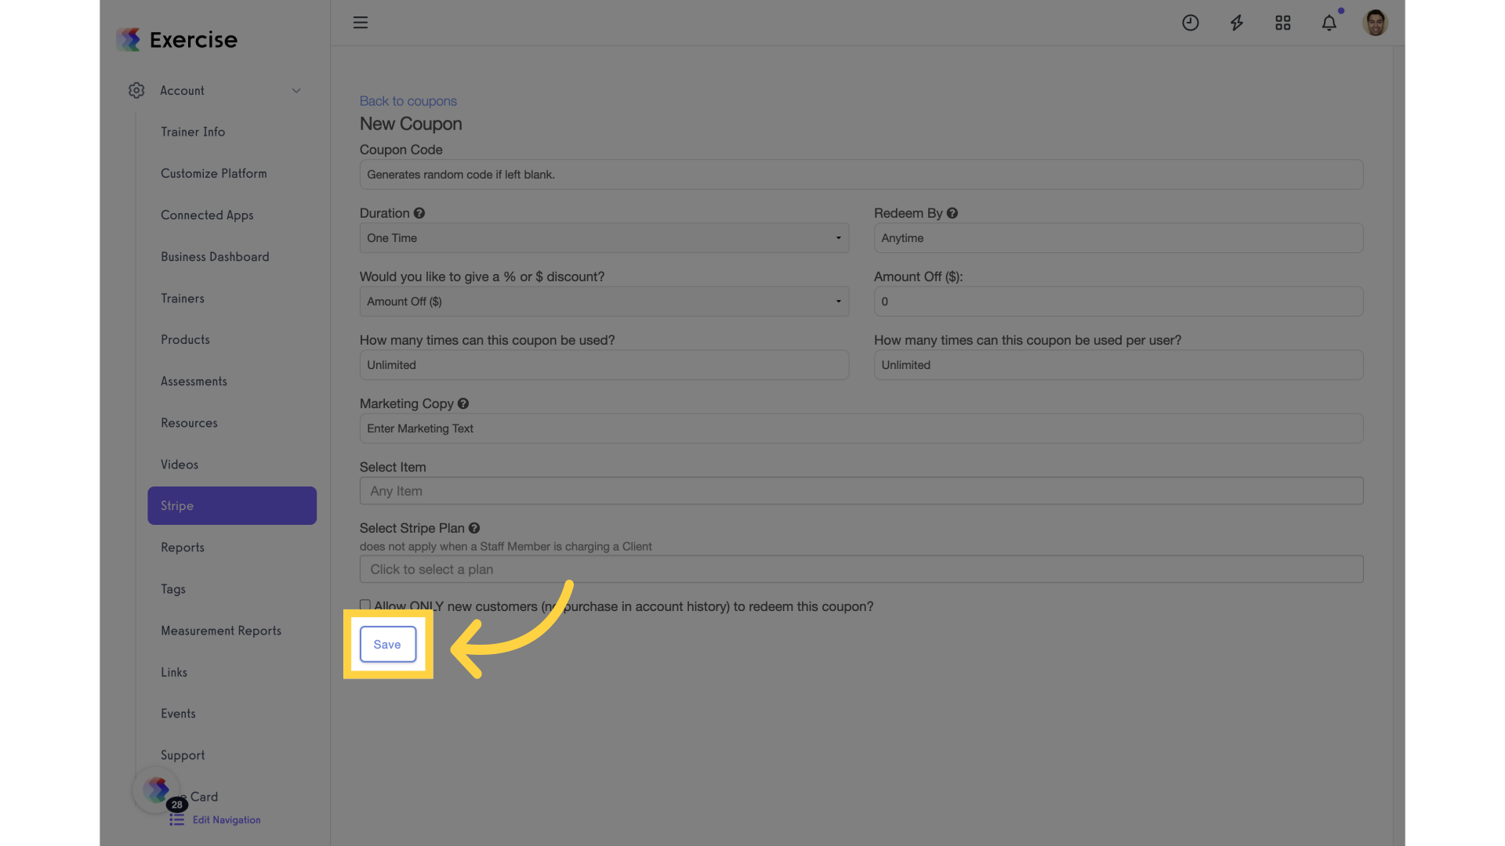1505x846 pixels.
Task: Open the hamburger menu icon
Action: (360, 23)
